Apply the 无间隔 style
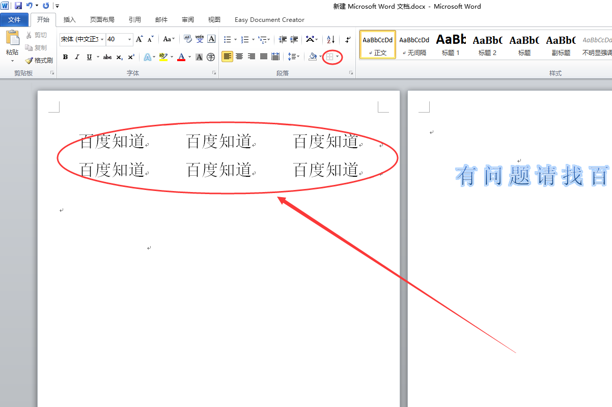 pos(414,45)
